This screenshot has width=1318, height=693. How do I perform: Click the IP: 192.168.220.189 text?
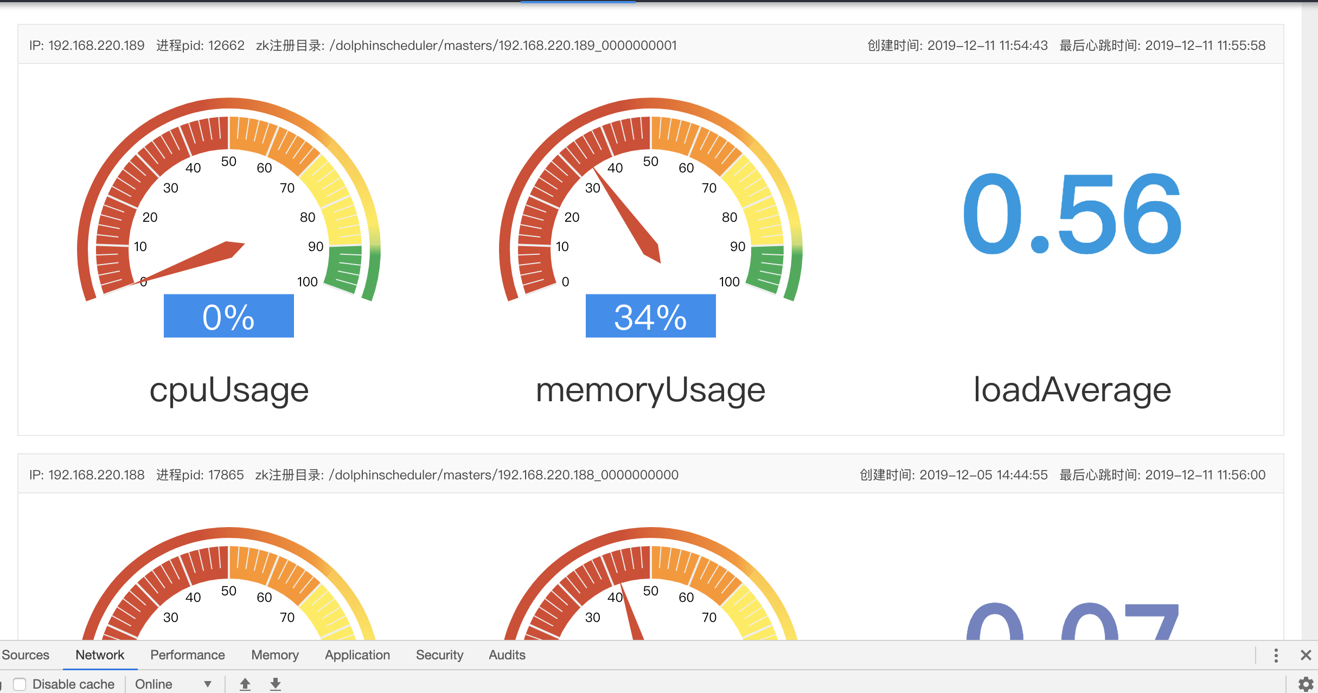(x=87, y=46)
